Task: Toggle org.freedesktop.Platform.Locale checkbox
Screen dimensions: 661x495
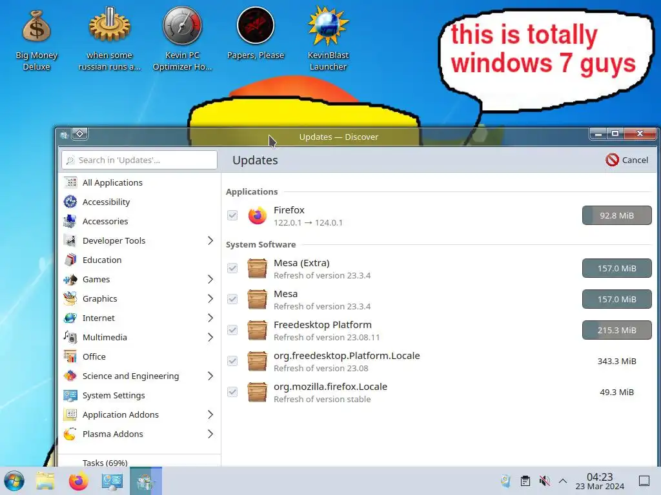Action: pyautogui.click(x=232, y=361)
